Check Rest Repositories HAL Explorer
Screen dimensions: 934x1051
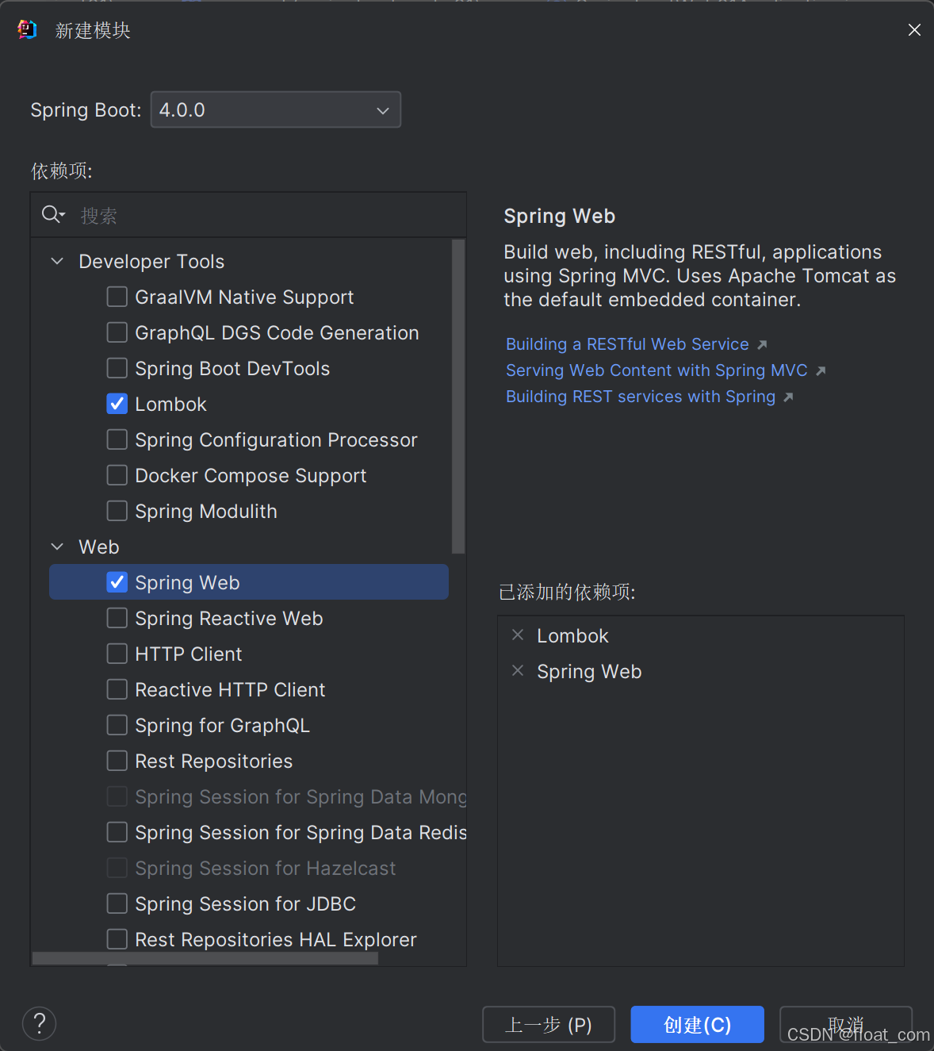(117, 939)
